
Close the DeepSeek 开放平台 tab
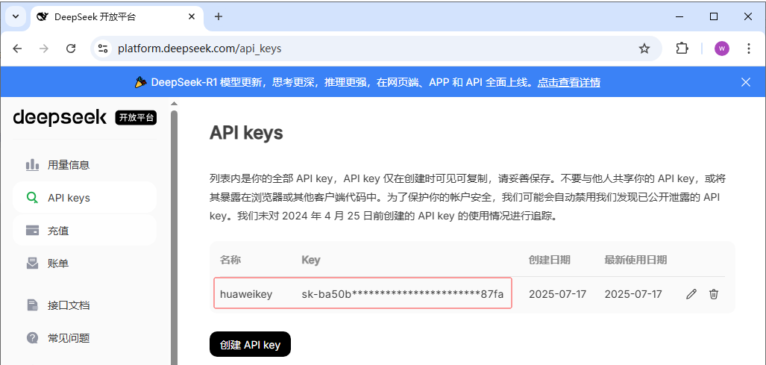(192, 16)
